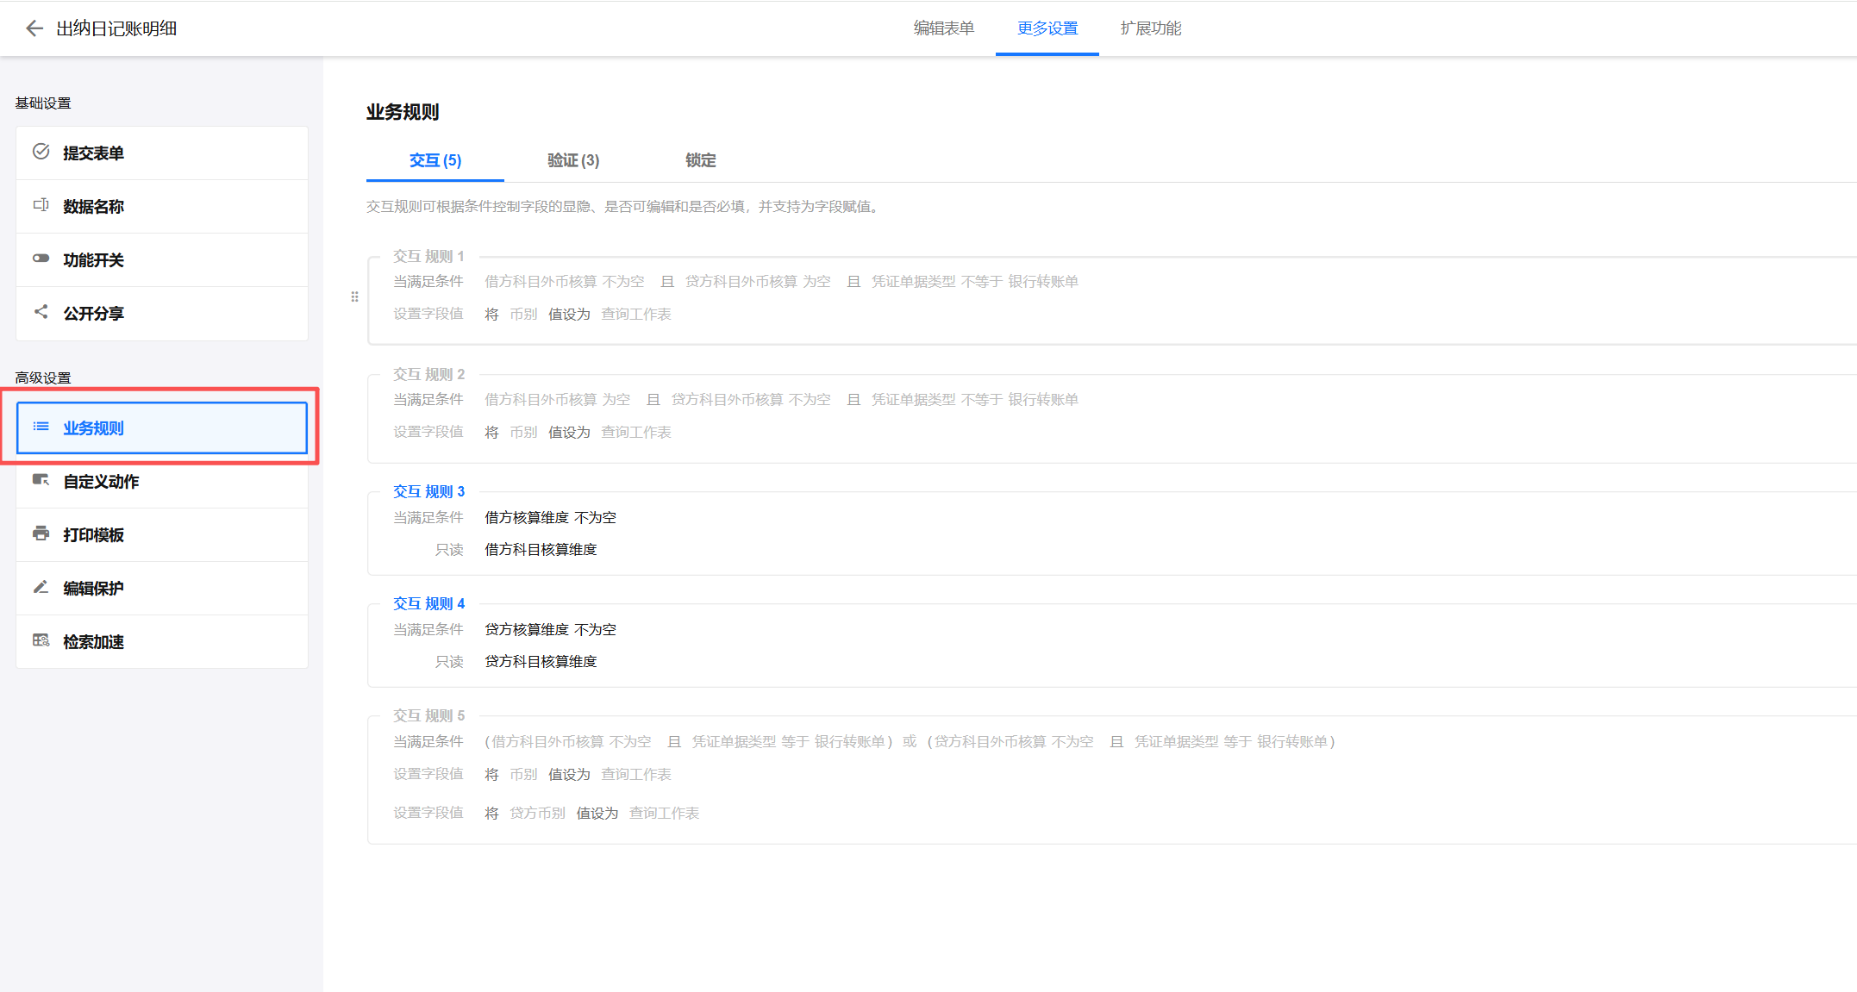Open the 扩展功能 top tab
1857x992 pixels.
click(1150, 28)
